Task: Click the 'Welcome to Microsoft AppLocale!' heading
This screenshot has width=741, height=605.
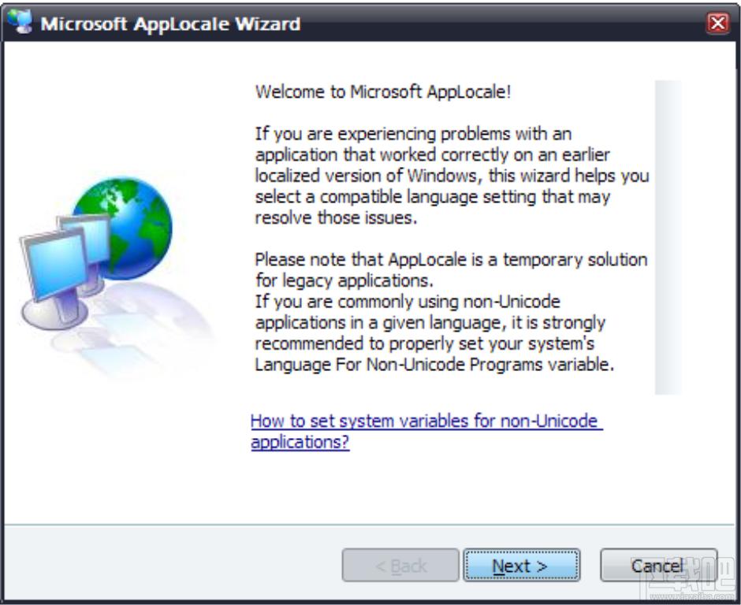Action: 383,91
